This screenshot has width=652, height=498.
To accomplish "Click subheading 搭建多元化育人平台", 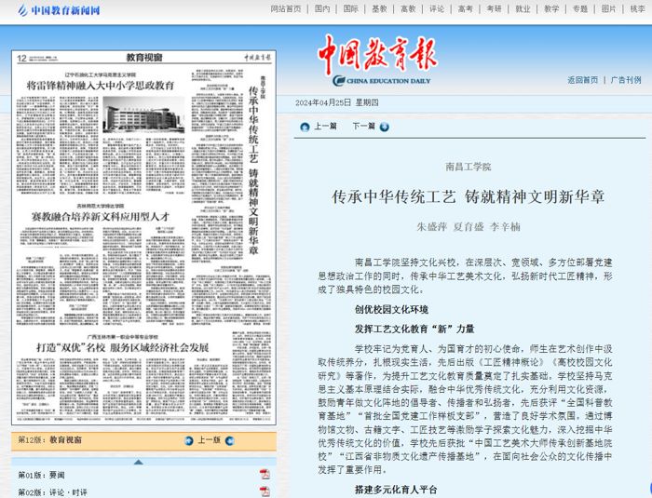I will coord(396,491).
